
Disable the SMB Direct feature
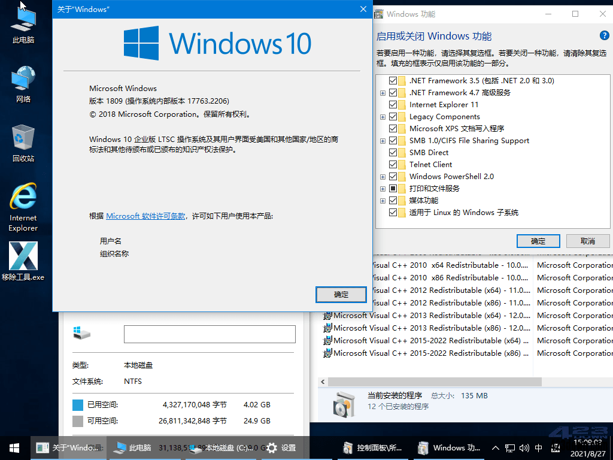coord(393,152)
